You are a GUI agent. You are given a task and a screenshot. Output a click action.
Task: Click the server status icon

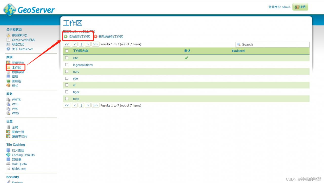(x=8, y=35)
